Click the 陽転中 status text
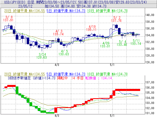 (62, 78)
